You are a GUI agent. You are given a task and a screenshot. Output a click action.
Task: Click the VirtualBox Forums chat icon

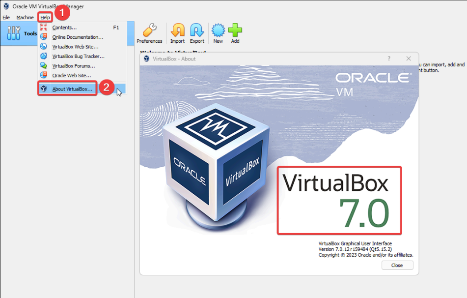click(x=44, y=65)
